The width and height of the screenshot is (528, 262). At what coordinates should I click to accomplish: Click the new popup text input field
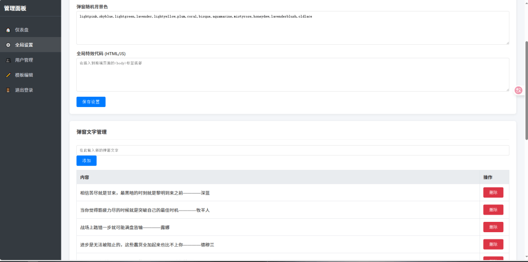click(292, 150)
